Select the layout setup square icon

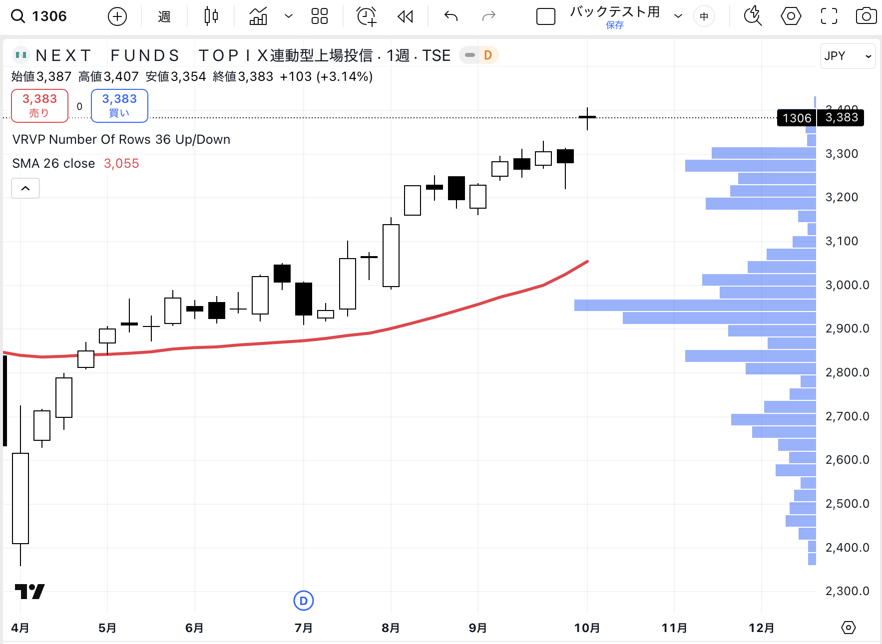coord(545,16)
